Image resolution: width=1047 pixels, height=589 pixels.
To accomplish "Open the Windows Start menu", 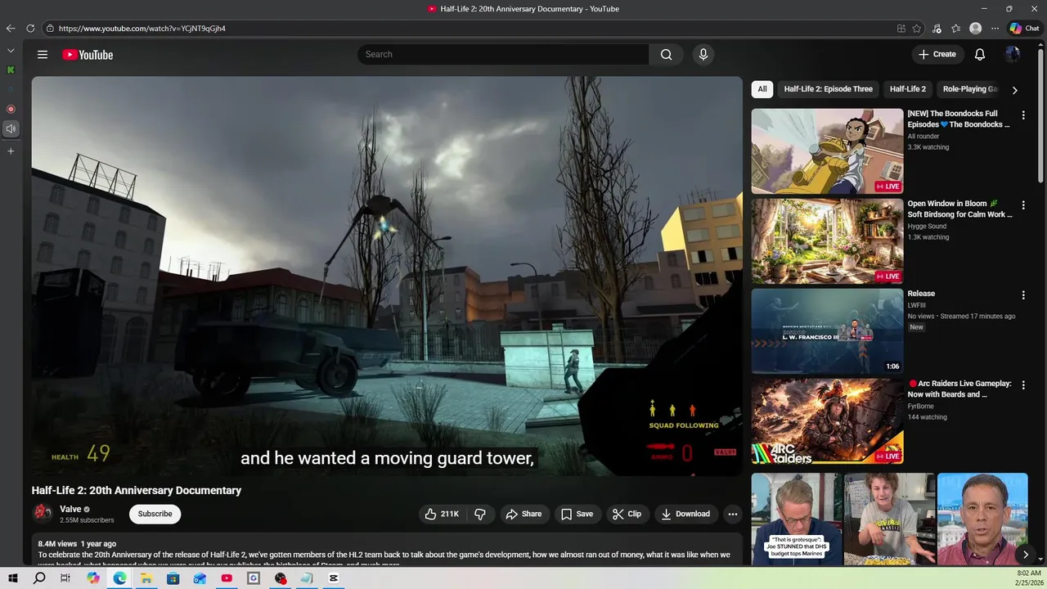I will click(13, 578).
